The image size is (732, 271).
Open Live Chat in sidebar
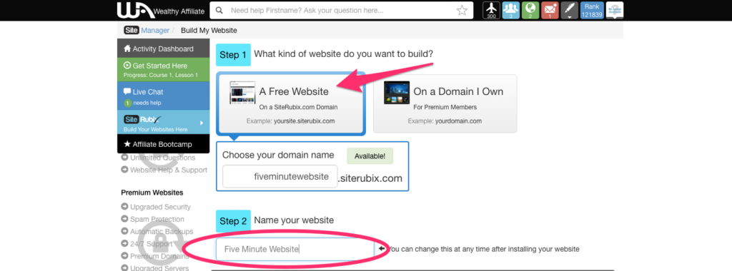coord(164,96)
